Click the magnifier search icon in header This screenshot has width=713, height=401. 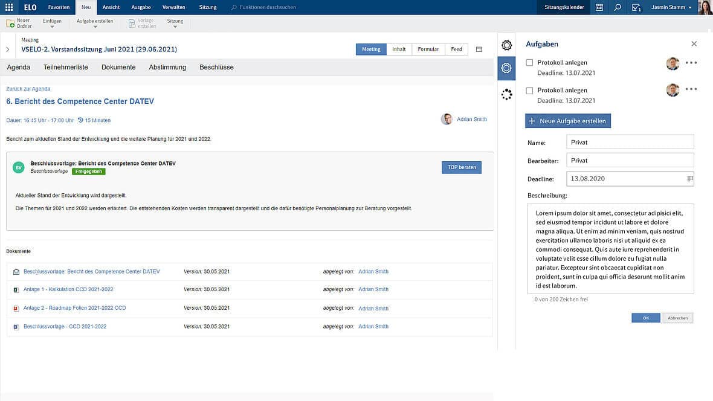pos(617,7)
